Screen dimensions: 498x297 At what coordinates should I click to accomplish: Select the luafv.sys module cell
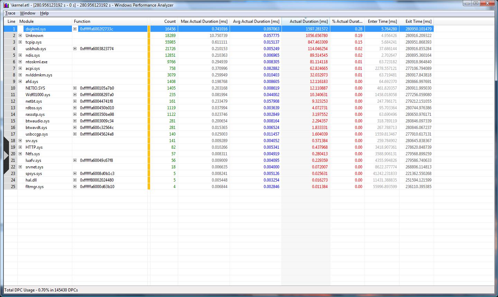point(33,160)
